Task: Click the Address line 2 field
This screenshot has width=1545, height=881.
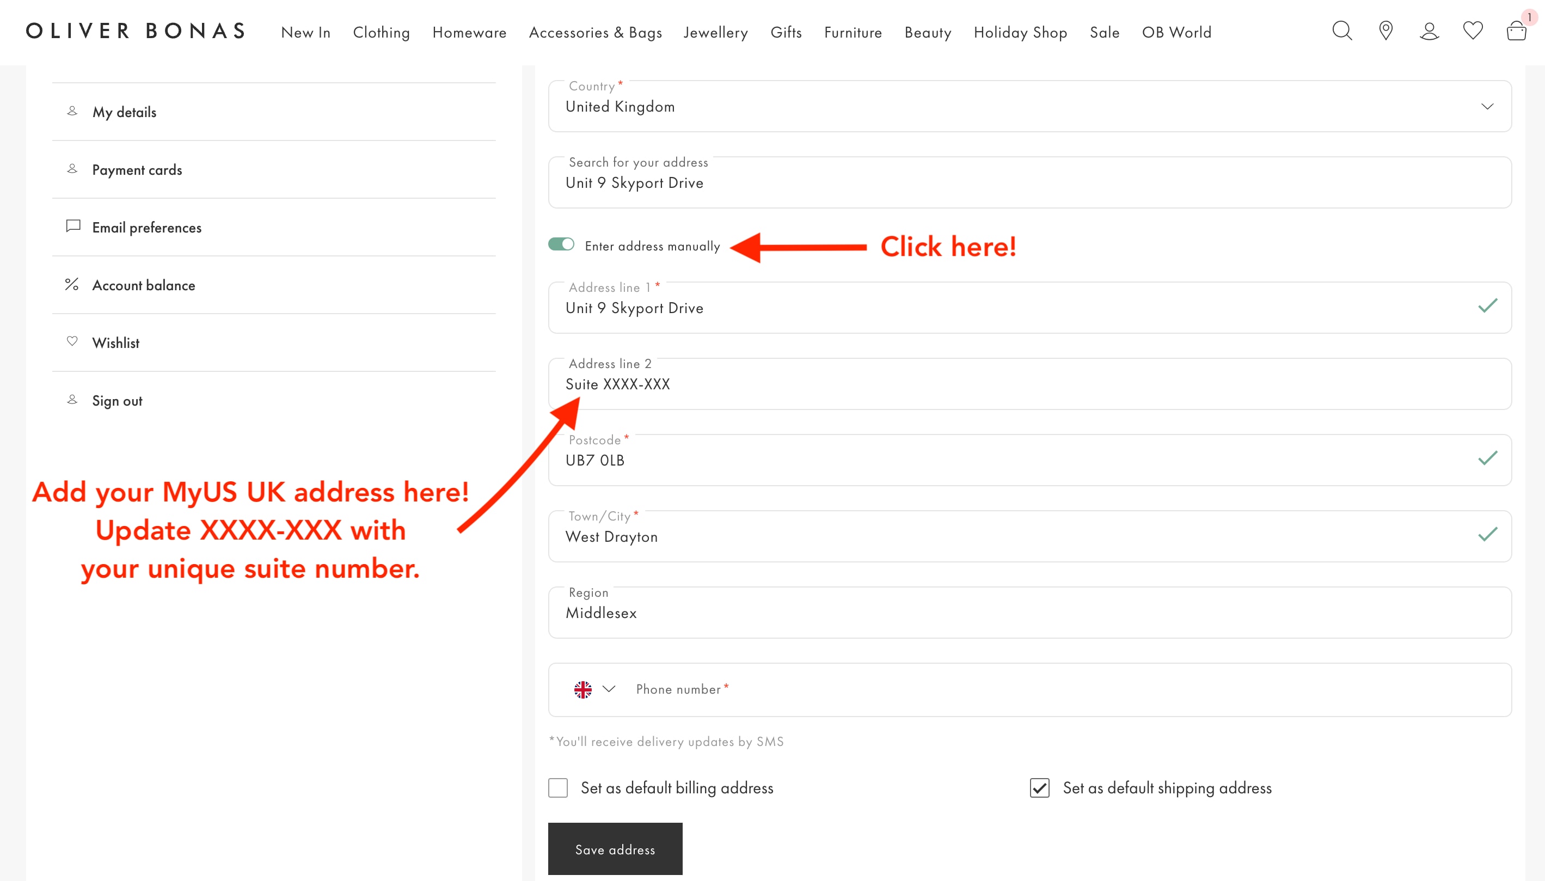Action: (x=1029, y=384)
